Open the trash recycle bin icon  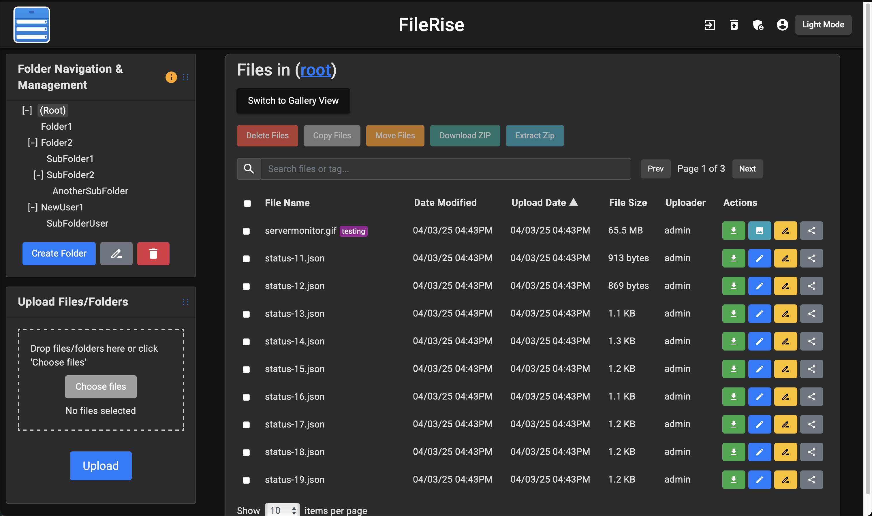[x=734, y=25]
